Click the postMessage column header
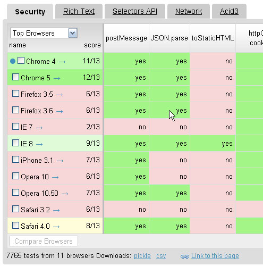The image size is (263, 266). point(126,38)
